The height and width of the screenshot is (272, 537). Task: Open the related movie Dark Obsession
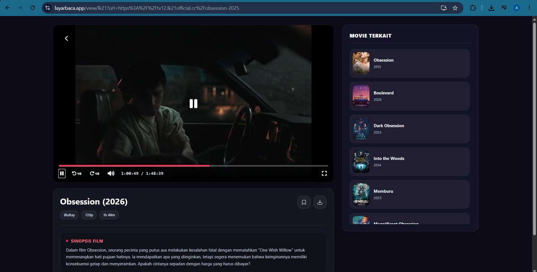(x=409, y=129)
